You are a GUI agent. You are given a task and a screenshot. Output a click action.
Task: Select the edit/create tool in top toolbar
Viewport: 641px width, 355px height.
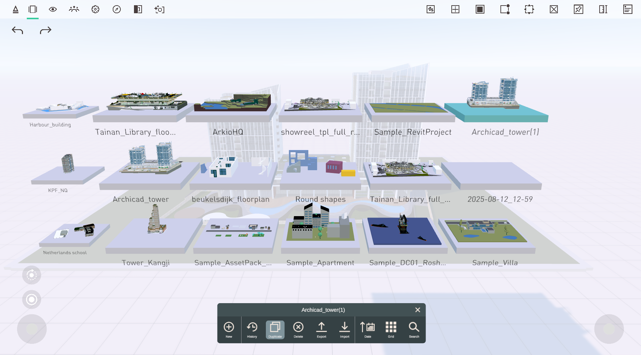[16, 9]
